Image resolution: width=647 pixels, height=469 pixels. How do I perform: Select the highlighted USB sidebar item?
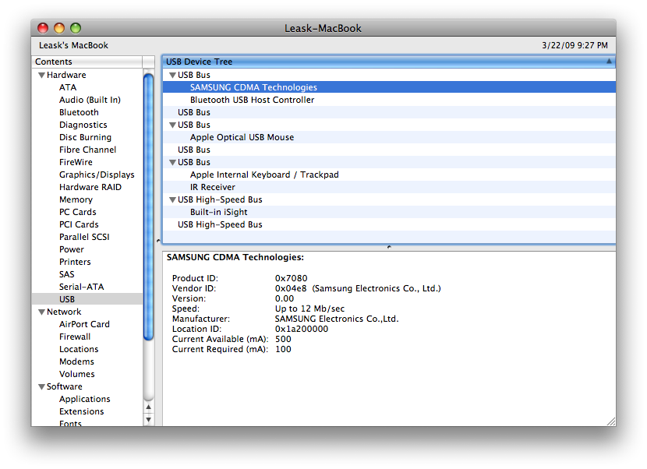[x=87, y=299]
